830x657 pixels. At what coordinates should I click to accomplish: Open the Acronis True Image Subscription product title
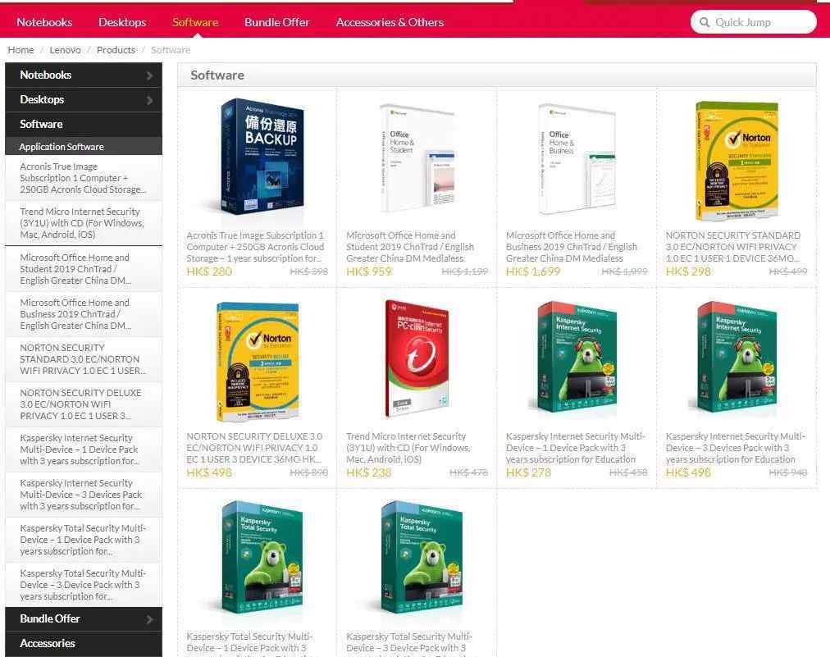point(255,247)
